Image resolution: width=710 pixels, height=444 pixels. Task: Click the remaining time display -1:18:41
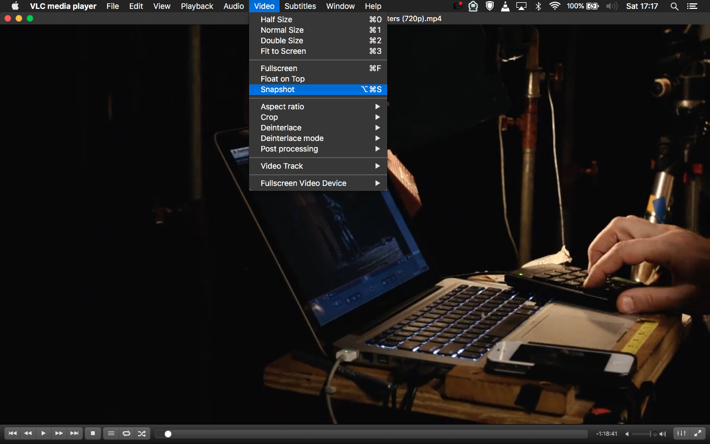[607, 434]
